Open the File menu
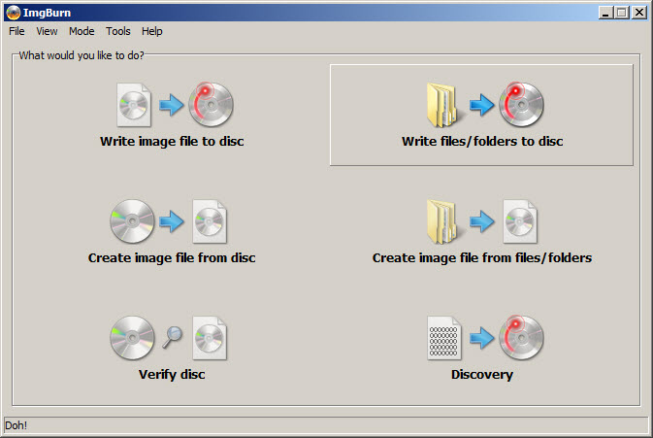Image resolution: width=653 pixels, height=438 pixels. 16,31
